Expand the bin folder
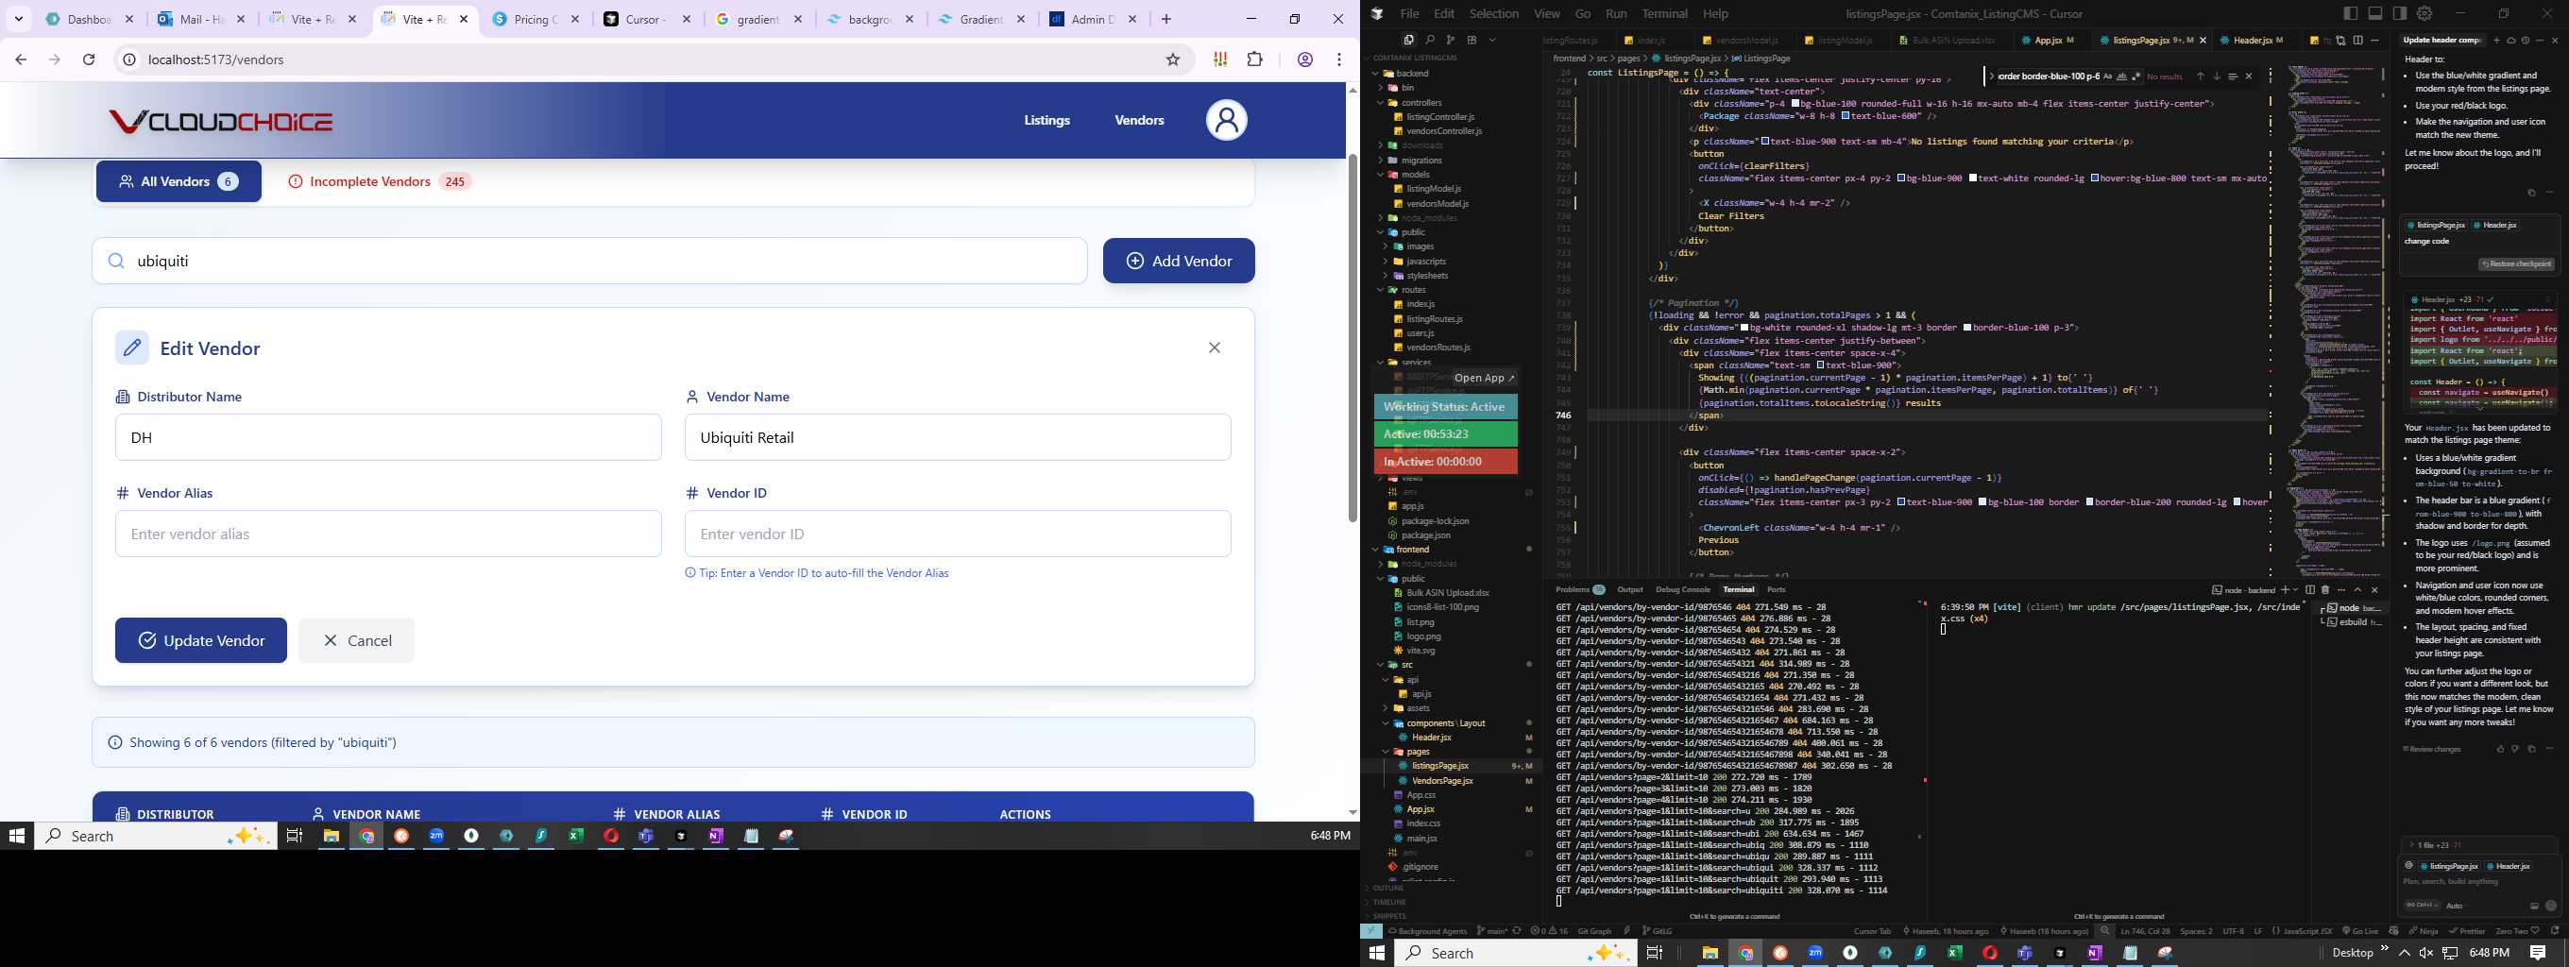 point(1381,88)
